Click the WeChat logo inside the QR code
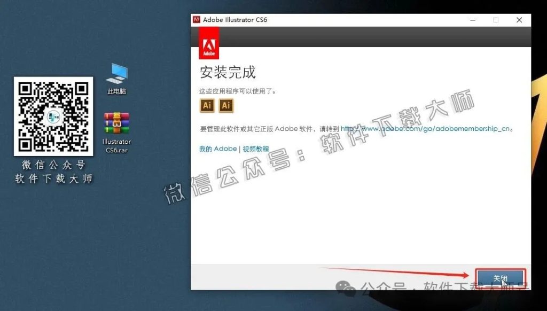This screenshot has width=547, height=311. point(53,115)
